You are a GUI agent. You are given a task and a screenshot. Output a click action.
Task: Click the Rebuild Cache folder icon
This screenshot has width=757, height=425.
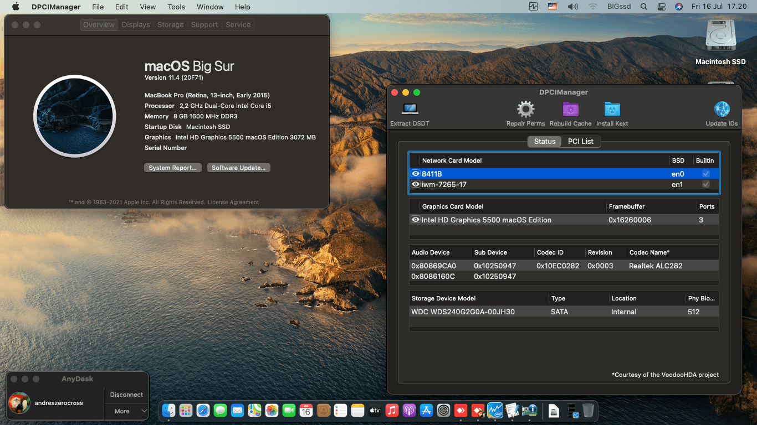570,109
